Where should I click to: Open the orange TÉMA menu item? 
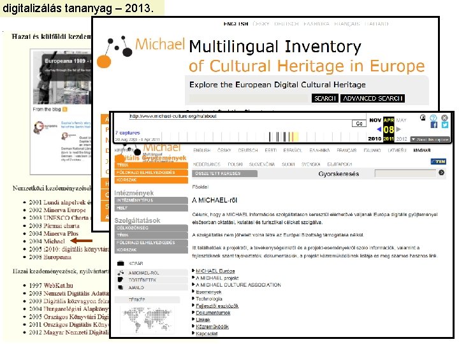tap(151, 165)
